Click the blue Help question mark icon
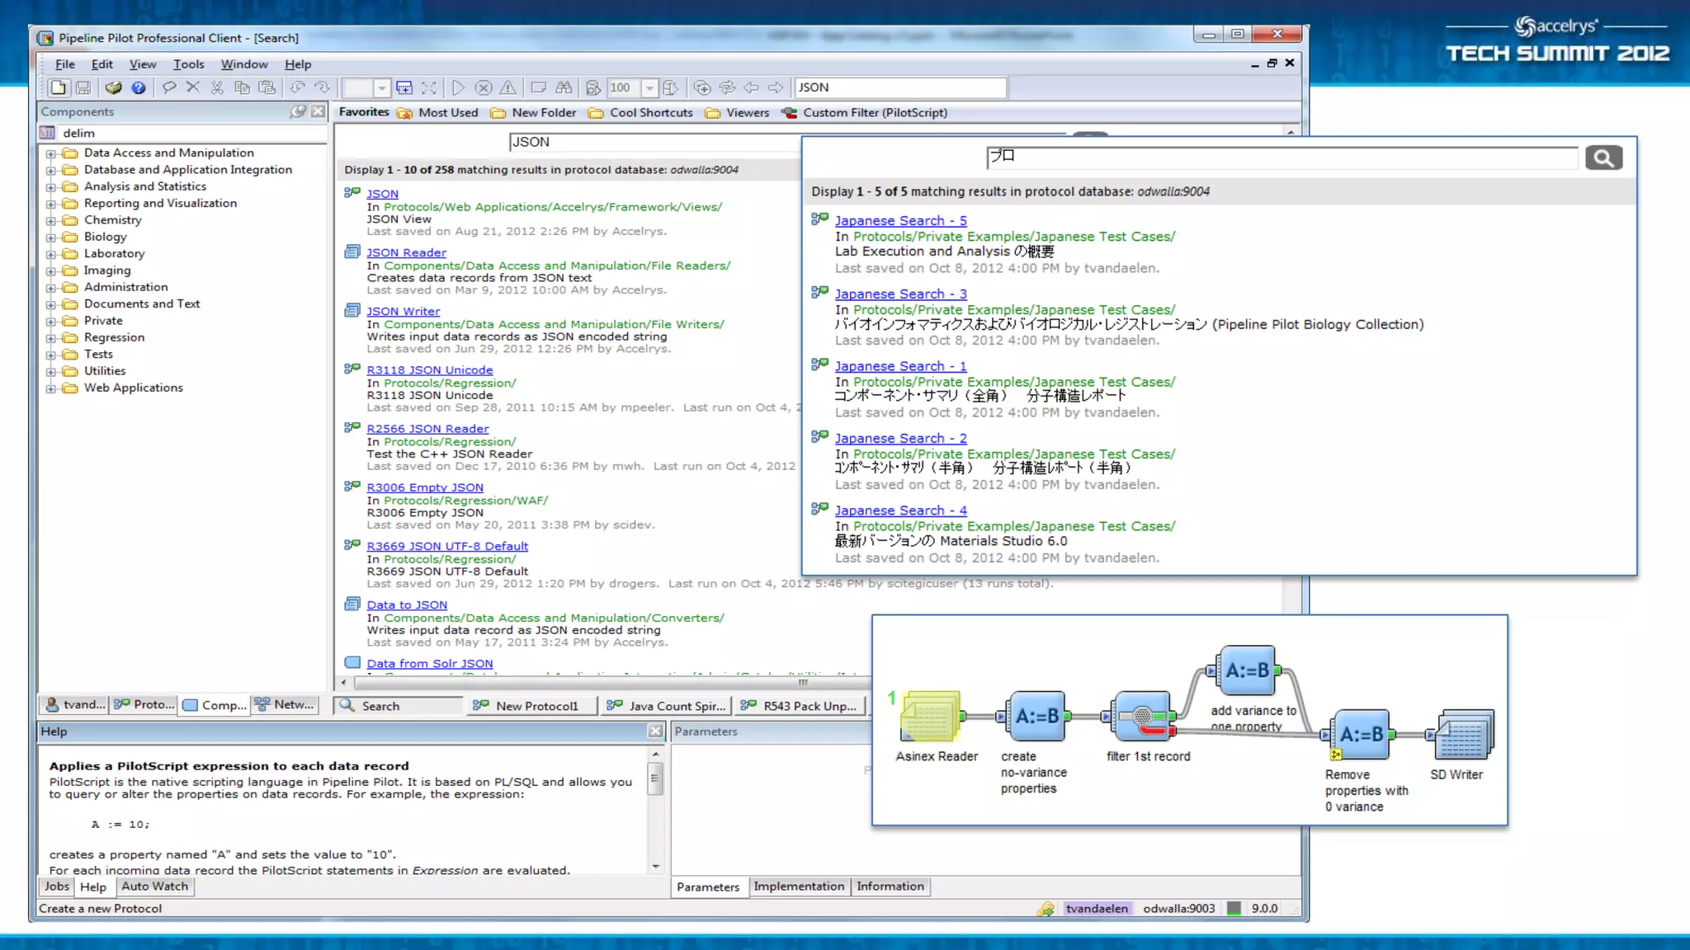Viewport: 1690px width, 950px height. tap(139, 87)
